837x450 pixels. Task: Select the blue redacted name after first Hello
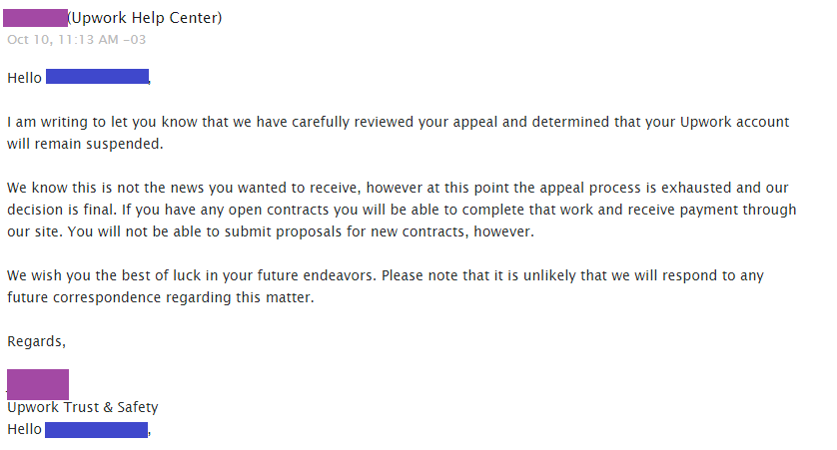click(x=97, y=77)
